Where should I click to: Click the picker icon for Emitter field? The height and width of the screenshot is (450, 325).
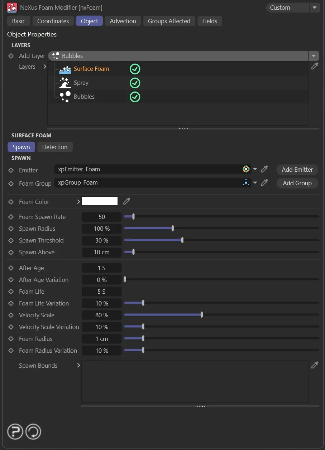point(264,169)
